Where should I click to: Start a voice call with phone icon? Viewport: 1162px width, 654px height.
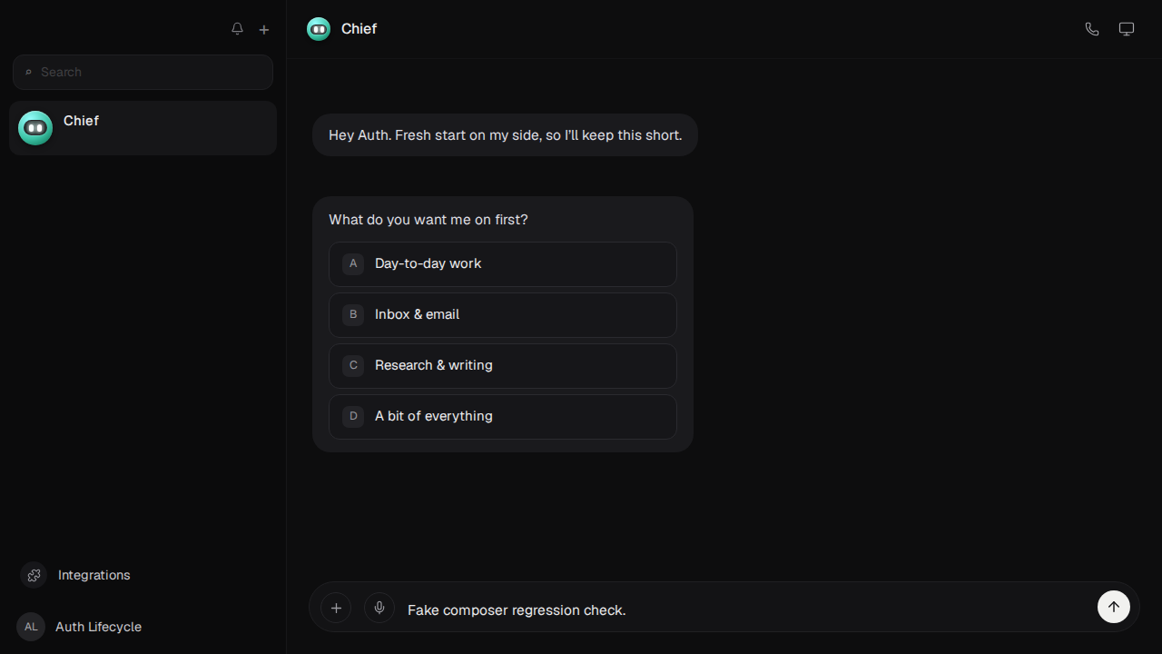[1092, 29]
